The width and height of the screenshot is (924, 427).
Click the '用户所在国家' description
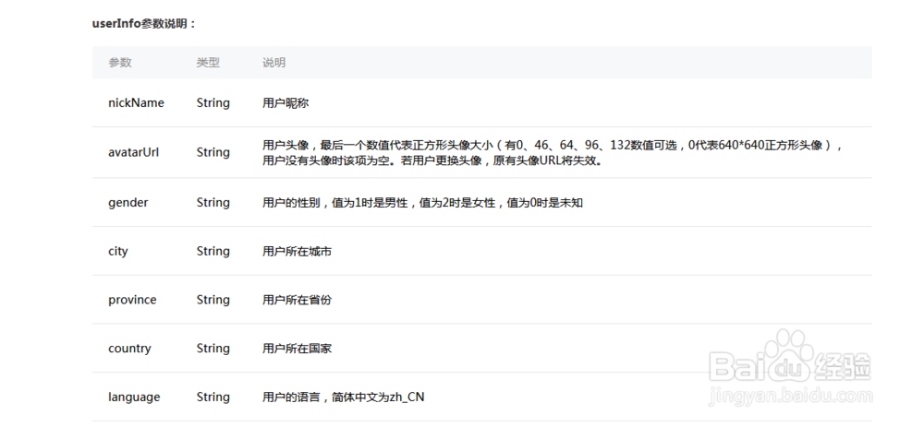click(x=297, y=349)
